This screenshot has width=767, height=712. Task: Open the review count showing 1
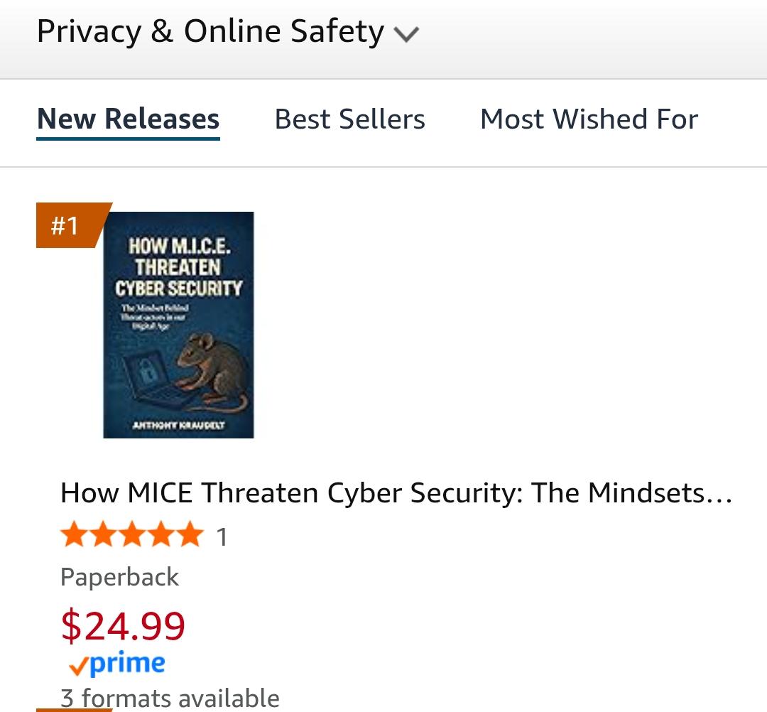(x=222, y=536)
